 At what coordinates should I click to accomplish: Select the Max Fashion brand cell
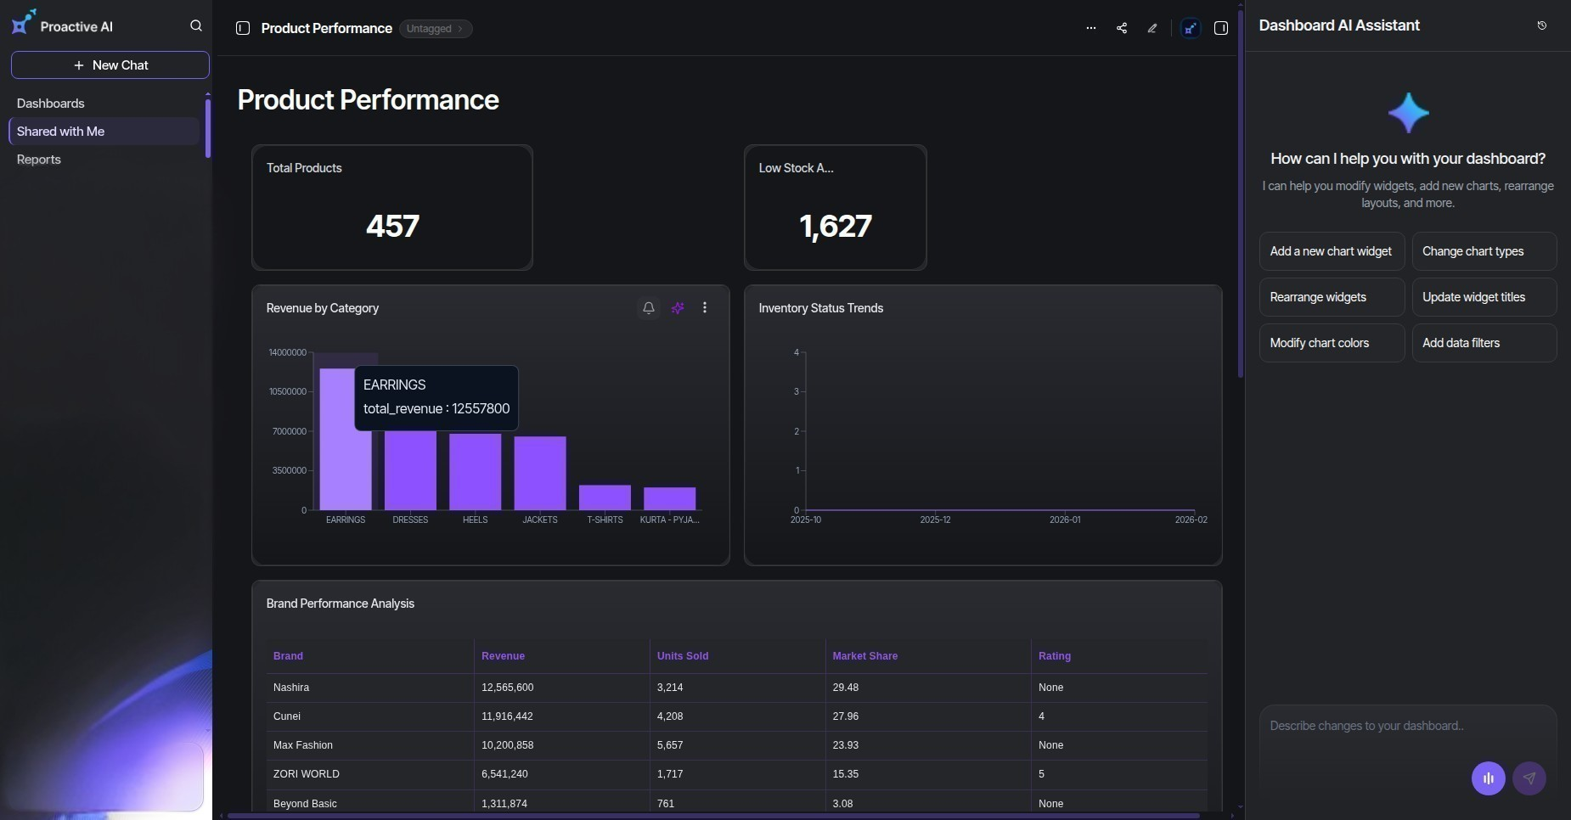click(x=370, y=745)
